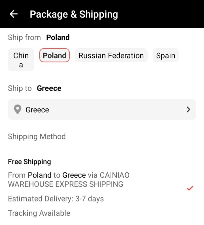Click the Tracking Available label
The width and height of the screenshot is (204, 225).
39,213
